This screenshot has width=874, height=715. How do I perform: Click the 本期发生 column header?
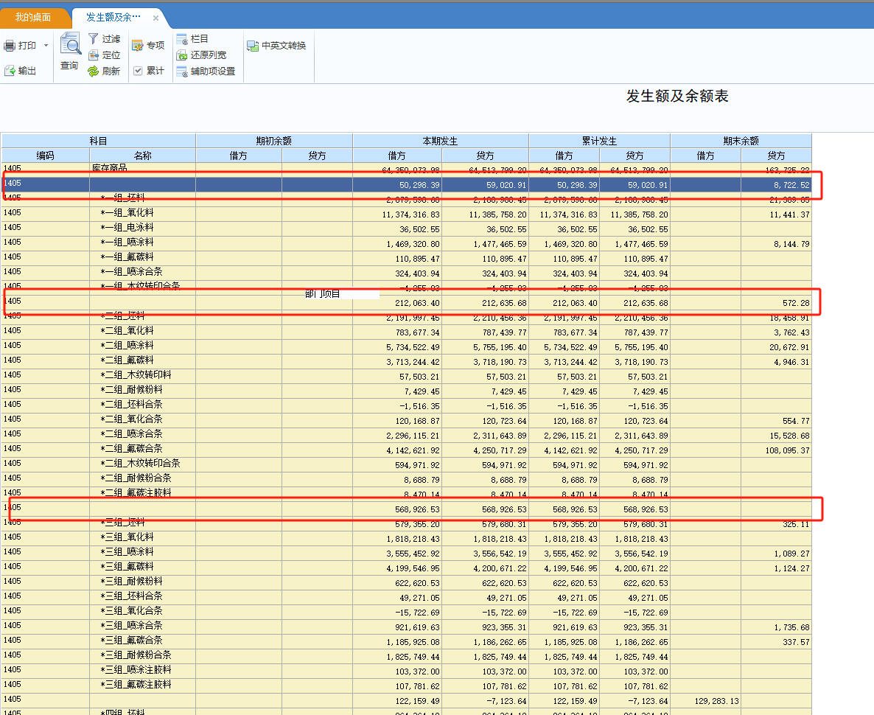tap(441, 141)
